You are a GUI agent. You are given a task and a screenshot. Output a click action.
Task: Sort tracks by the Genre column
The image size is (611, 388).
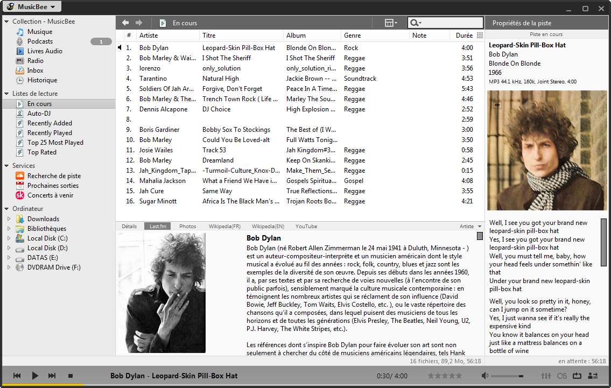[x=375, y=36]
